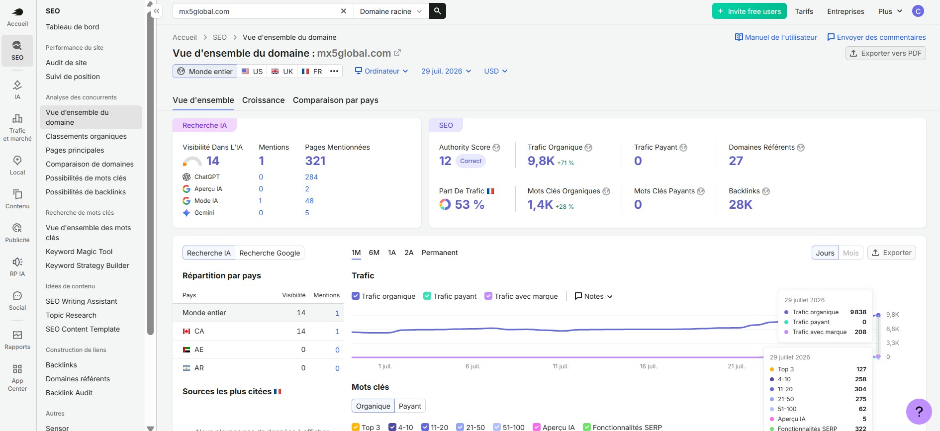
Task: Open the App Center sidebar icon
Action: [x=17, y=377]
